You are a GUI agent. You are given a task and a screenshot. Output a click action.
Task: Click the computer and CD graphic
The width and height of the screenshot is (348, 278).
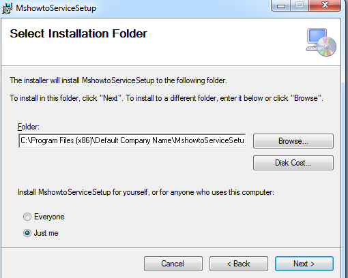pos(321,42)
